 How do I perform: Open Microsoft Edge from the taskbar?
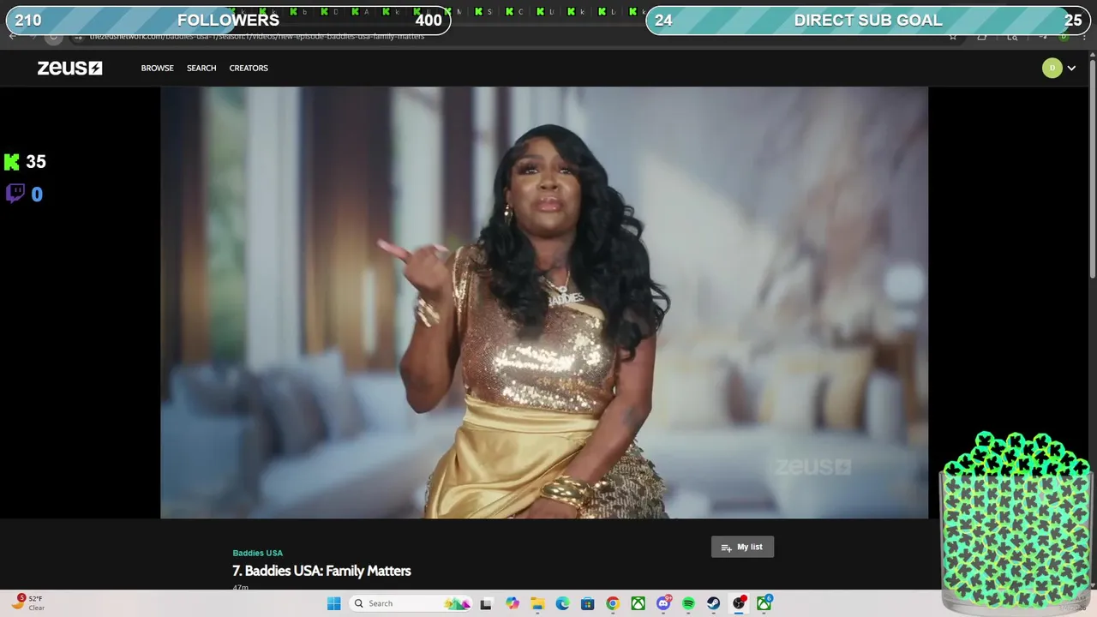click(562, 603)
